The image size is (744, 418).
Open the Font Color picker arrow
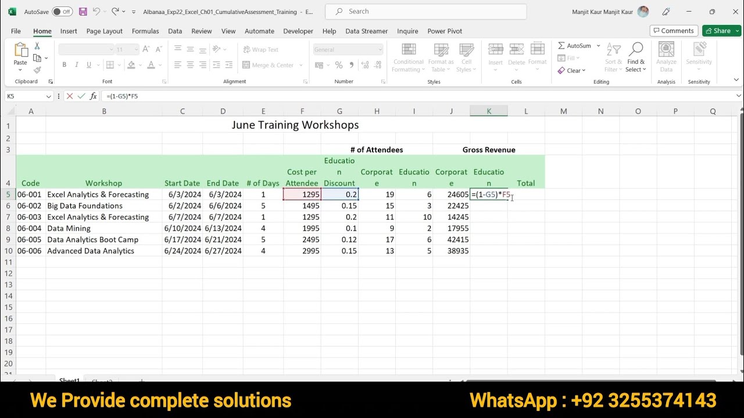(160, 65)
